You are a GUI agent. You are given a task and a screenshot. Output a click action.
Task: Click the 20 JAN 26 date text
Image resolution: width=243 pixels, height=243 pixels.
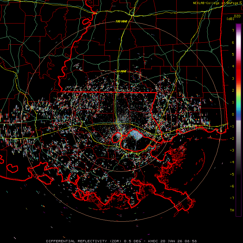click(171, 241)
